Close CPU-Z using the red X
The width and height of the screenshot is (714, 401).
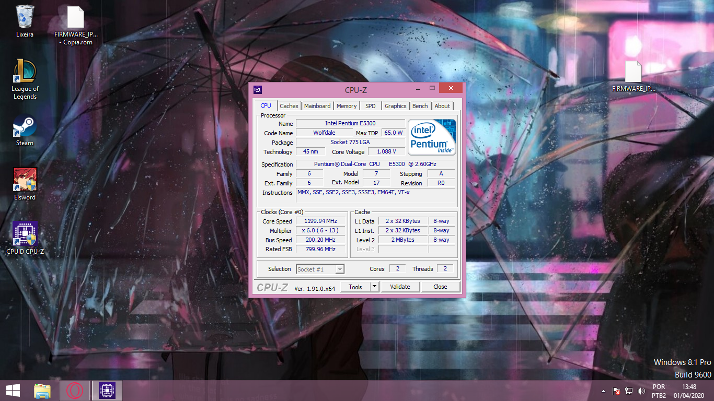[451, 88]
